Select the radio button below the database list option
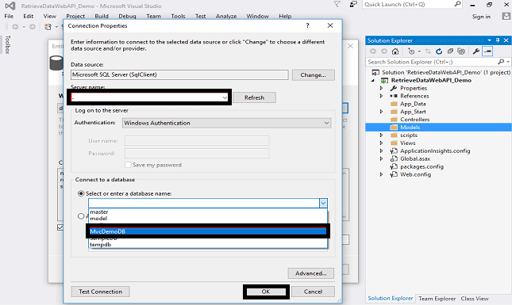 [81, 216]
